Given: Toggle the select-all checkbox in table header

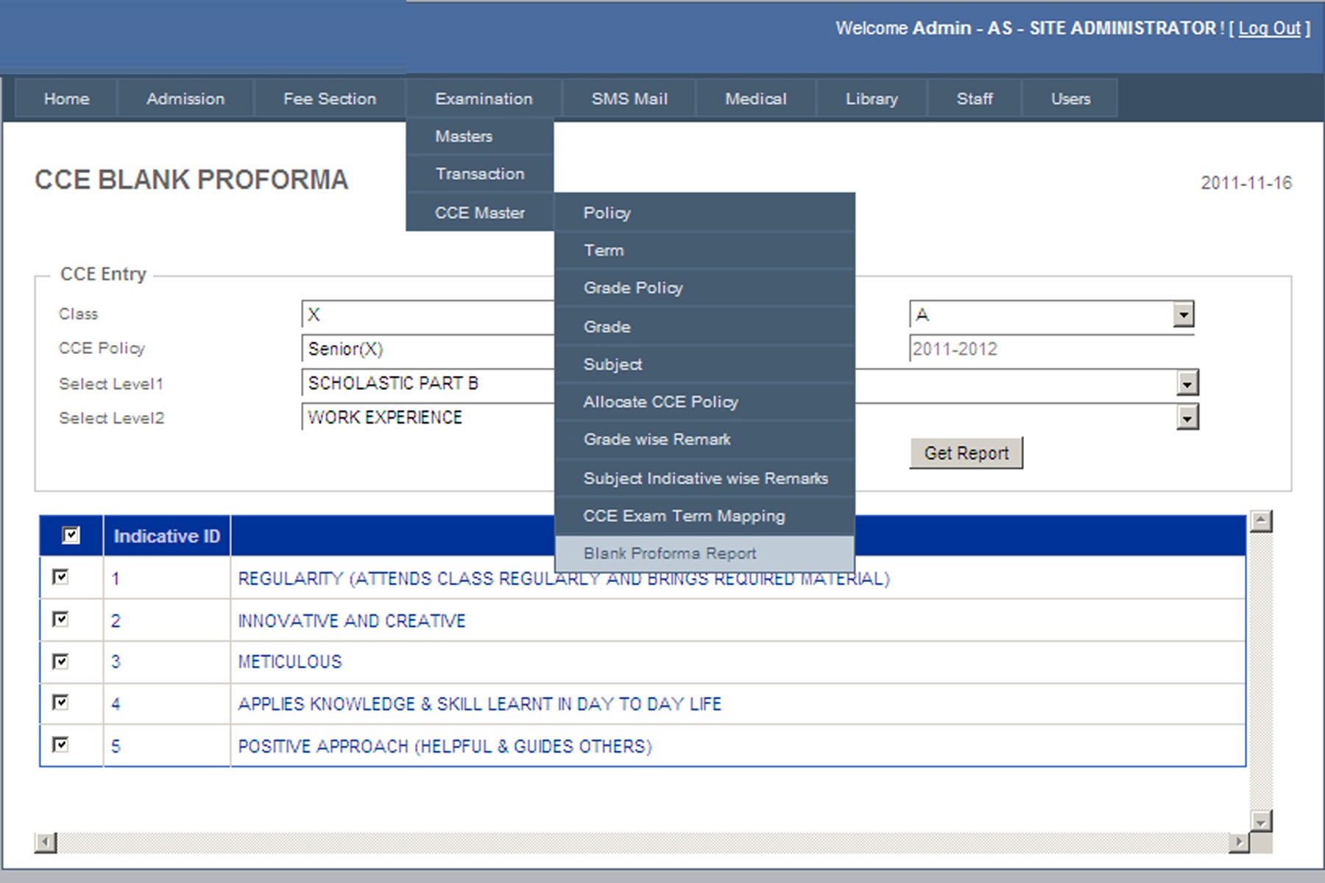Looking at the screenshot, I should (71, 535).
